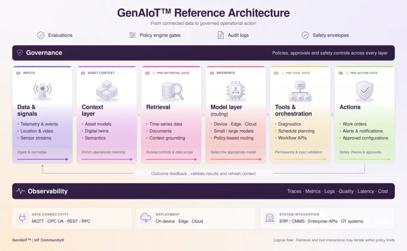The width and height of the screenshot is (407, 251).
Task: Click the 'Sensor streams' bullet
Action: click(36, 138)
